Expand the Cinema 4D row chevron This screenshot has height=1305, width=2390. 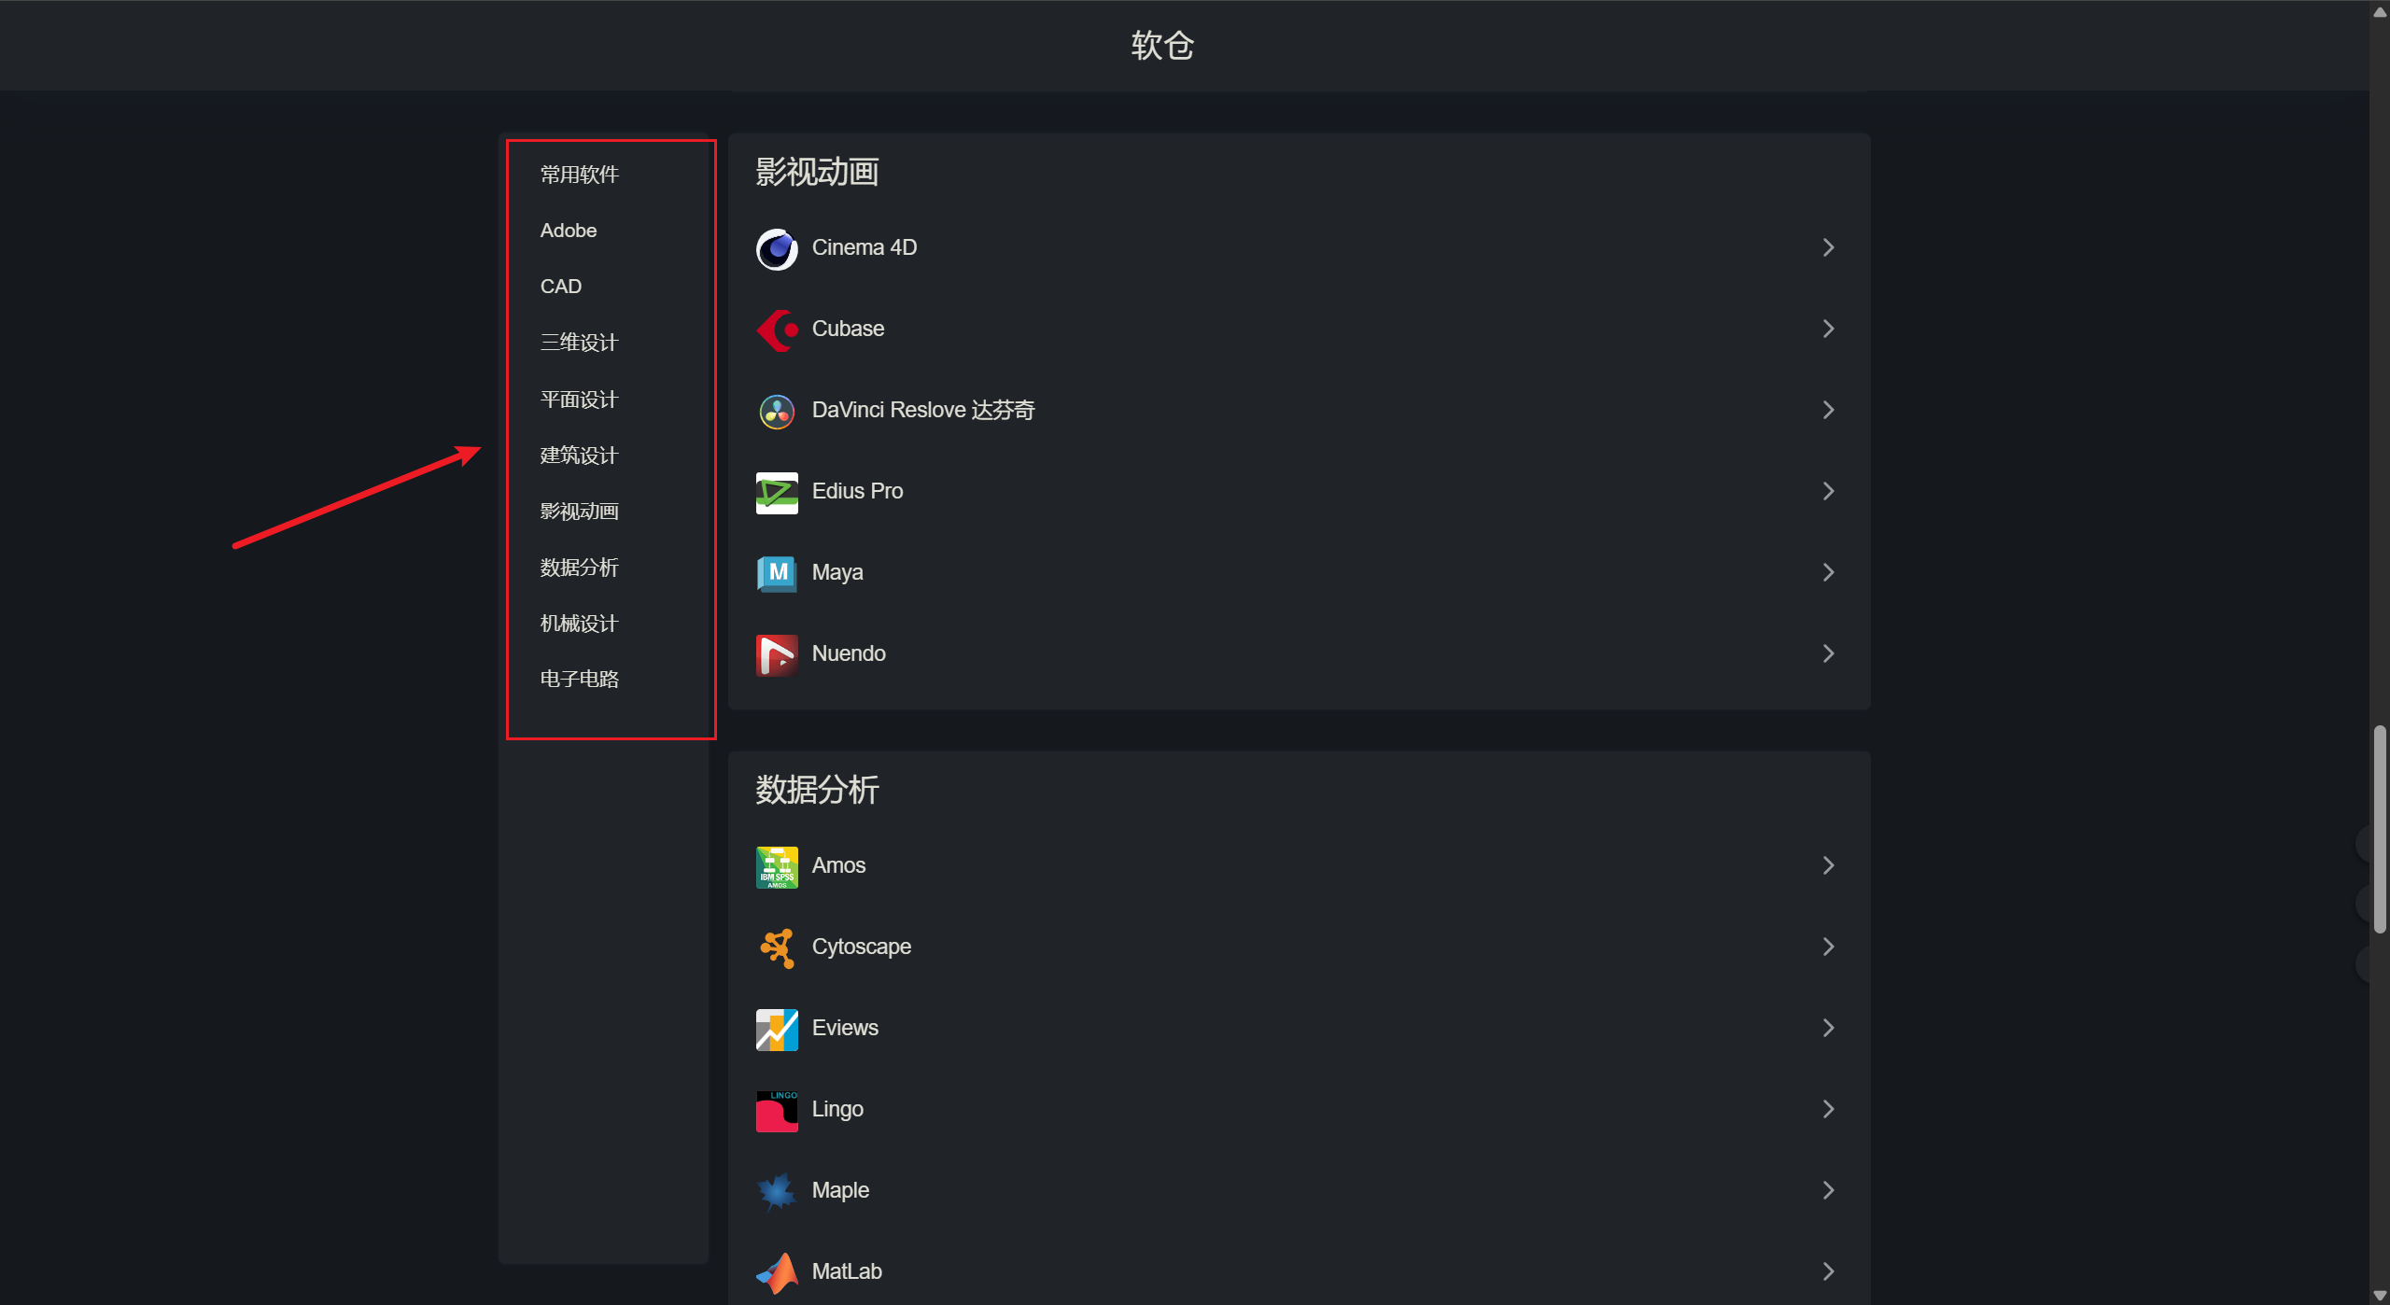coord(1828,247)
